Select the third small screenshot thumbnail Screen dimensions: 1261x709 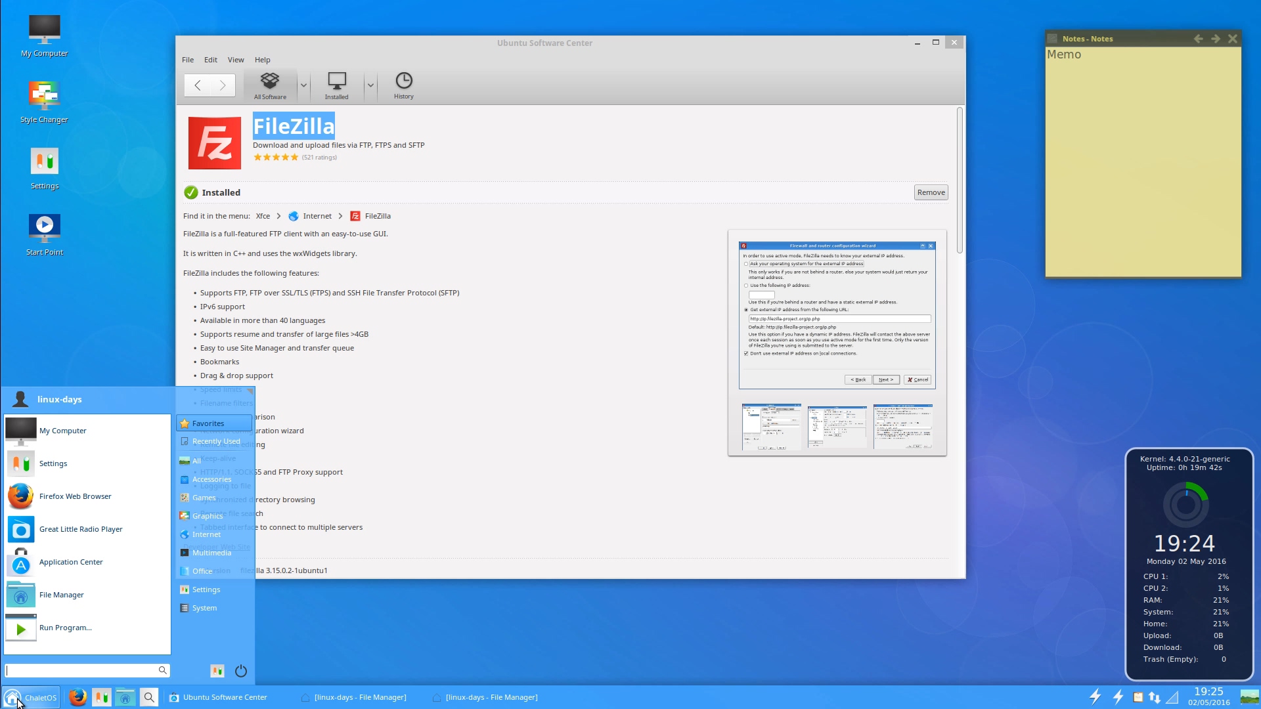(902, 427)
